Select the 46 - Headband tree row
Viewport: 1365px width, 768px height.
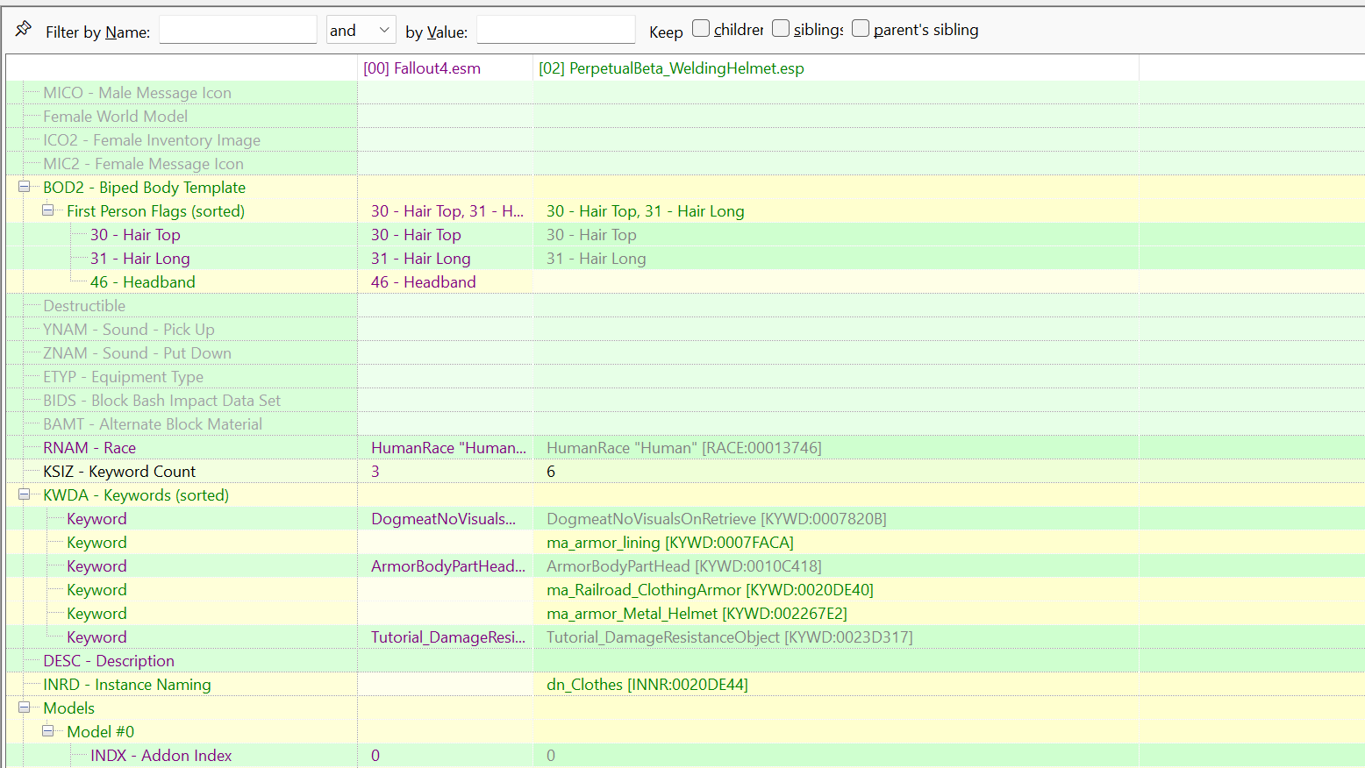(142, 282)
